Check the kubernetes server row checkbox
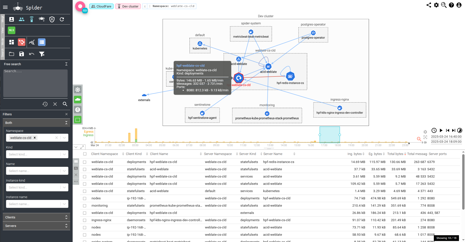This screenshot has width=465, height=242. pyautogui.click(x=85, y=191)
